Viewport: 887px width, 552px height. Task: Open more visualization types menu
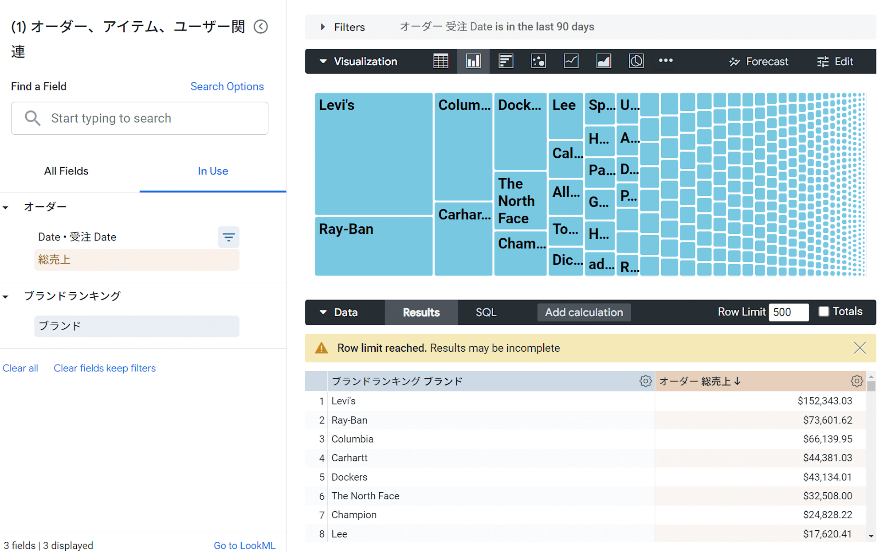[x=666, y=61]
